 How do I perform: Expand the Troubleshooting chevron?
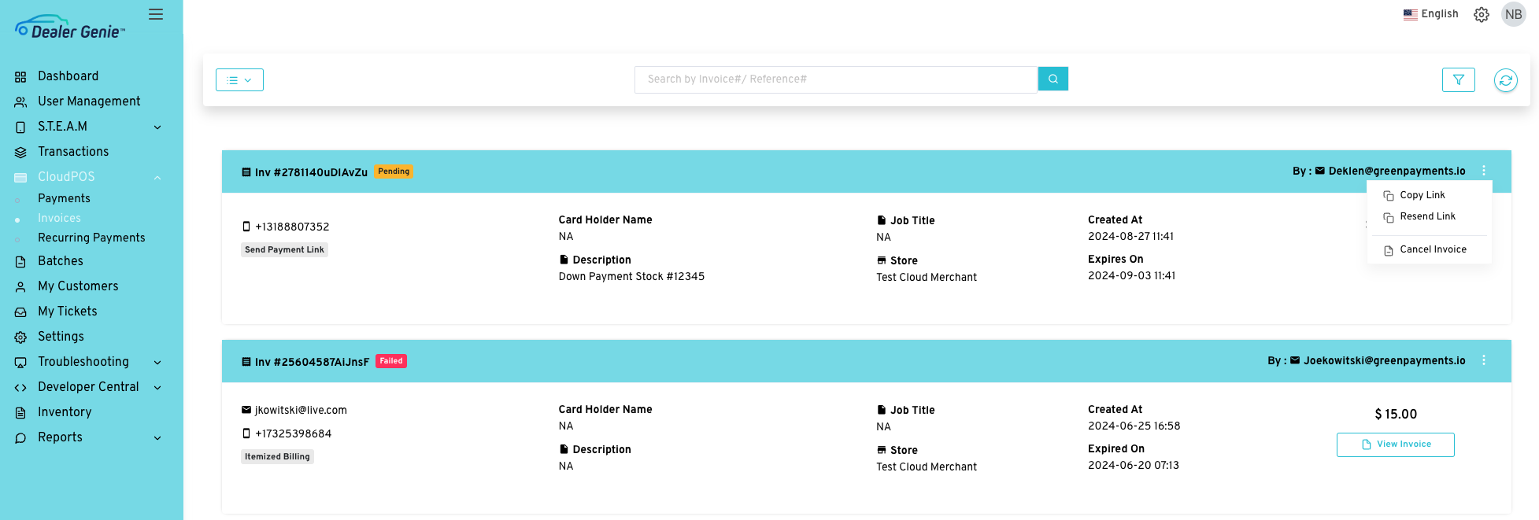(157, 362)
